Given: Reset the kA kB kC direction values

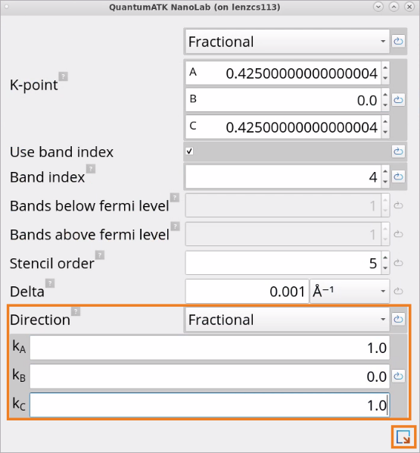Looking at the screenshot, I should 398,376.
